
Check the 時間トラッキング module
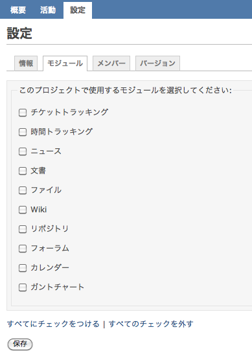(23, 132)
